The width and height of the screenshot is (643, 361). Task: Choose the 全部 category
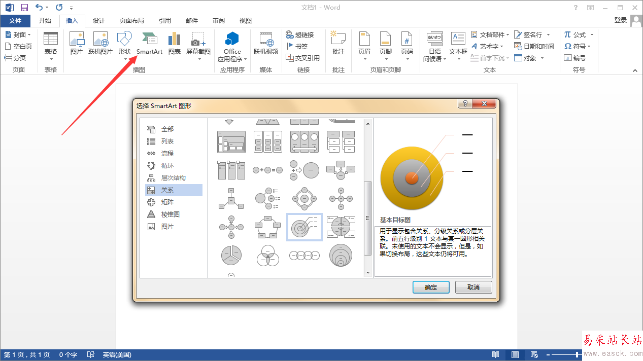point(174,129)
